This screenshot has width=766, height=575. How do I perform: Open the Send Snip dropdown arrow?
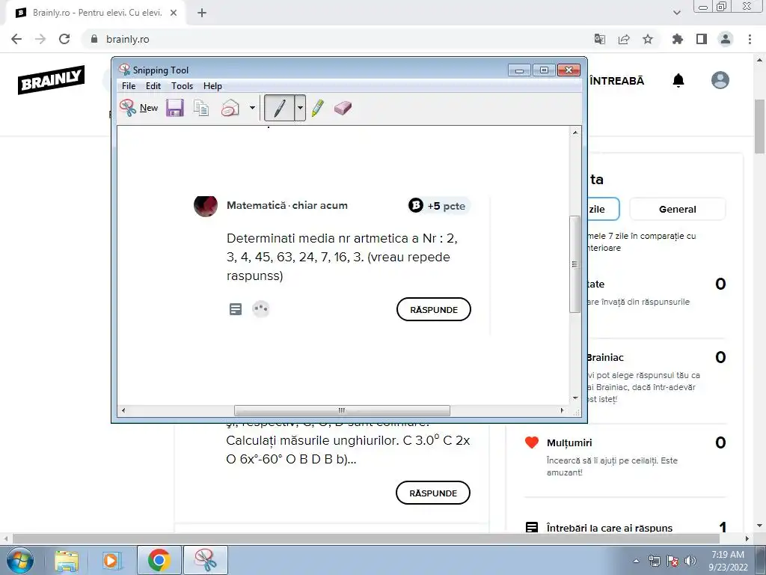point(252,108)
